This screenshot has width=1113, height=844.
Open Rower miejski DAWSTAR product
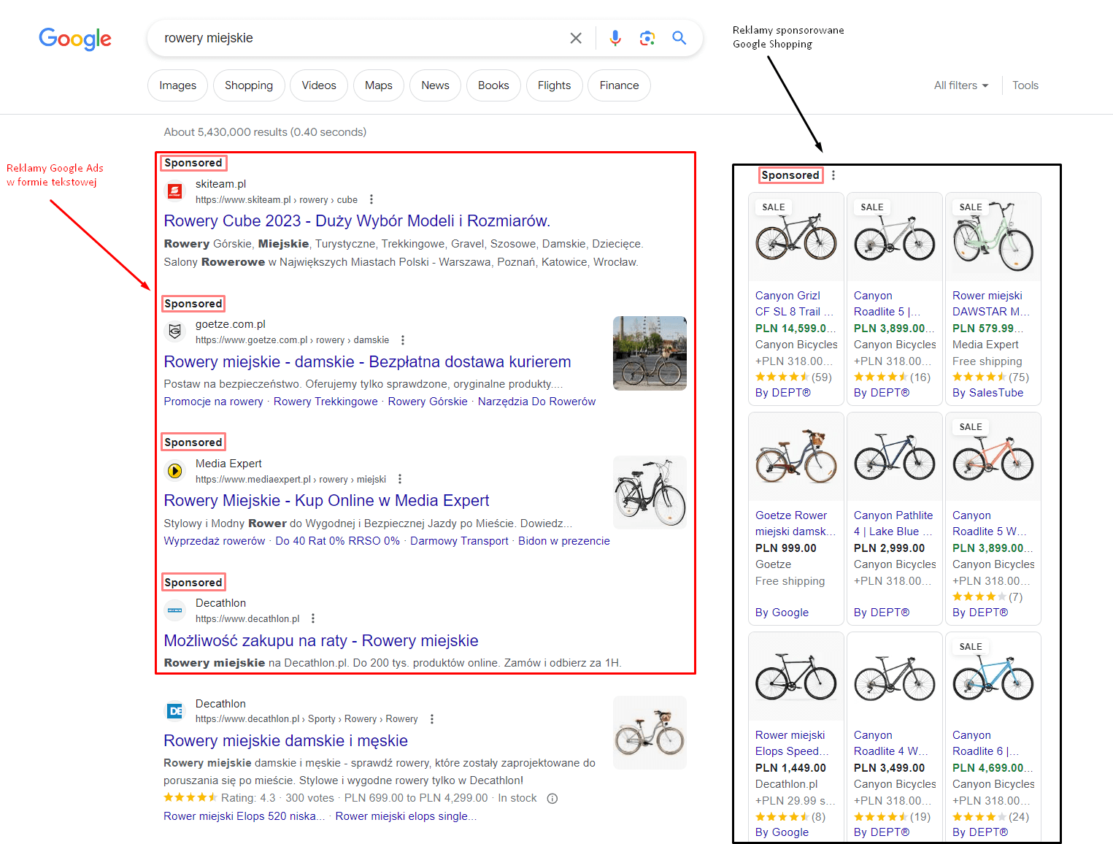[x=991, y=304]
